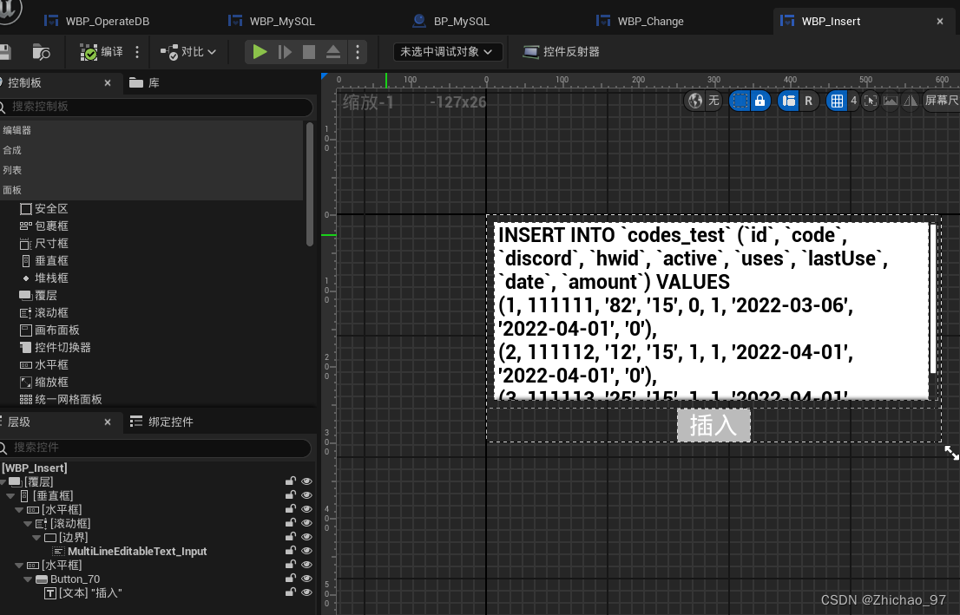Hide MultiLineEditableText_Input with its eye toggle
This screenshot has width=960, height=615.
(306, 551)
